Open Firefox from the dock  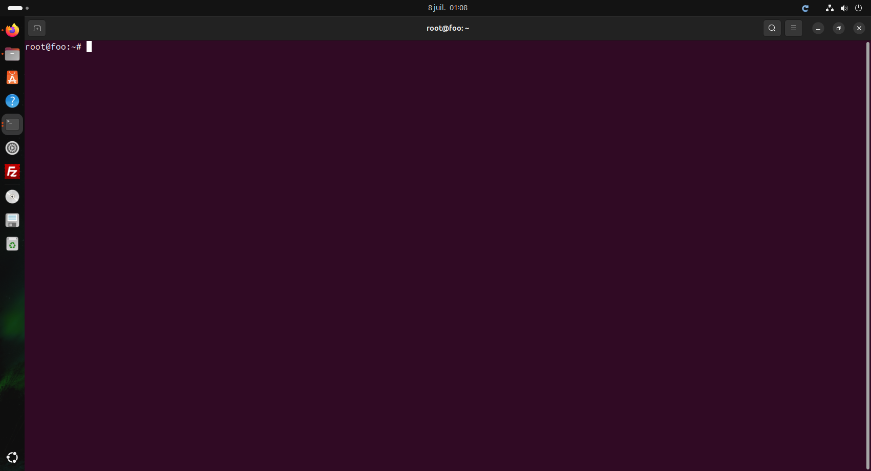pyautogui.click(x=12, y=30)
